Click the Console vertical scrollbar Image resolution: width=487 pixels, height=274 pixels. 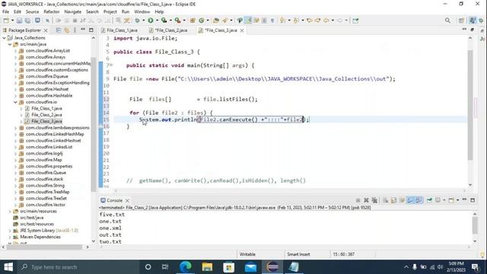coord(475,225)
